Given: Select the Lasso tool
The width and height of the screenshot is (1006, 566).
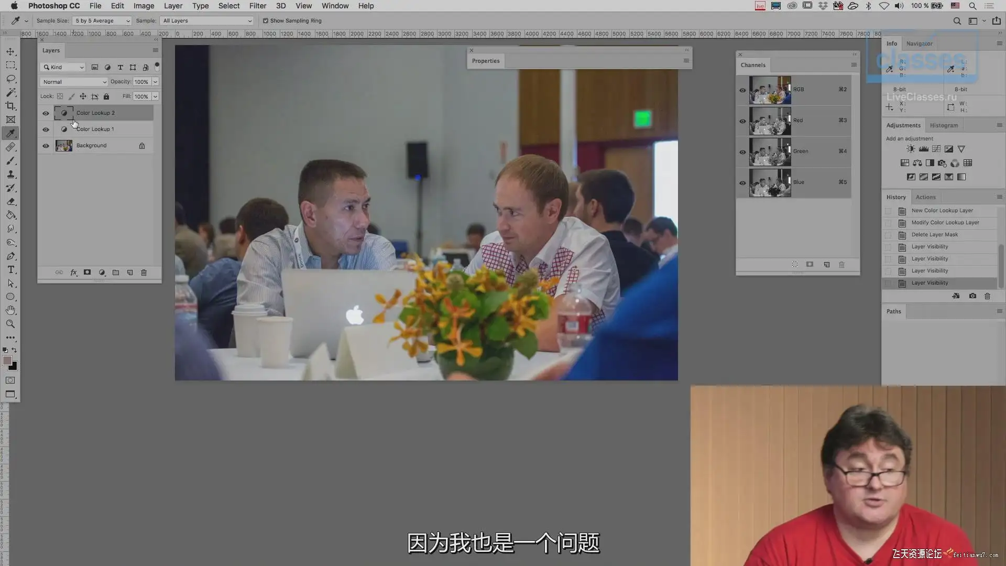Looking at the screenshot, I should pos(10,79).
